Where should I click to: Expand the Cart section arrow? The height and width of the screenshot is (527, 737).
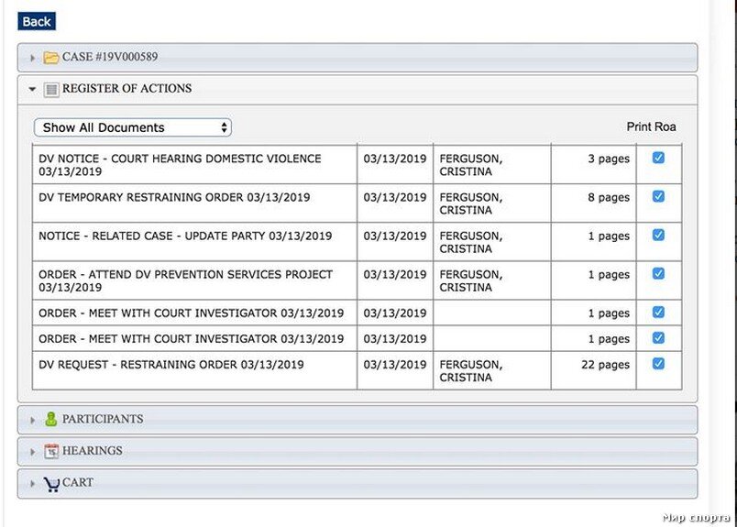point(32,483)
